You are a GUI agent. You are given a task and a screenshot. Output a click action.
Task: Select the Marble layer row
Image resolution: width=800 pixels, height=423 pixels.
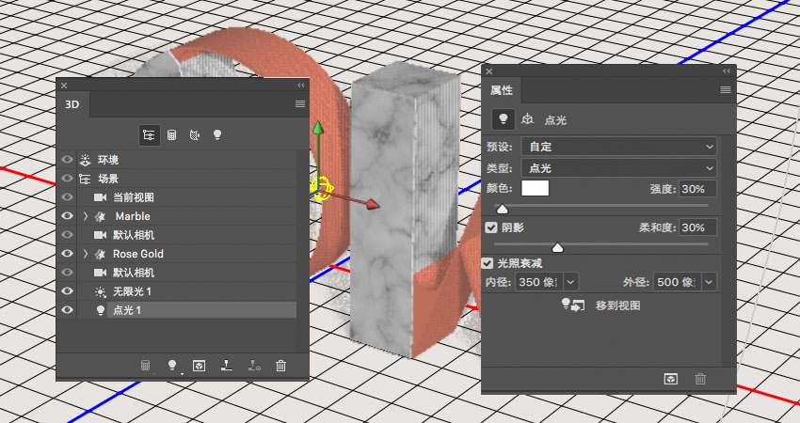pos(186,216)
